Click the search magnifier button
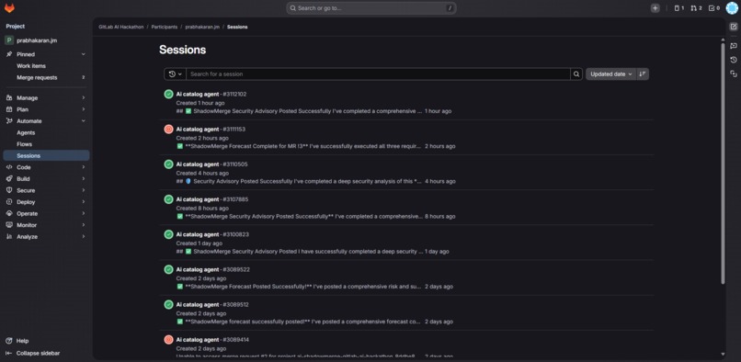The width and height of the screenshot is (741, 362). click(x=576, y=74)
